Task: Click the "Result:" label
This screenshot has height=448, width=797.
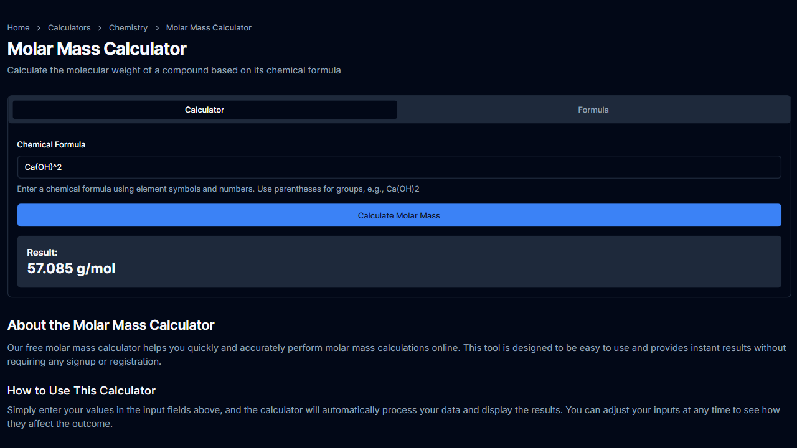Action: pos(42,253)
